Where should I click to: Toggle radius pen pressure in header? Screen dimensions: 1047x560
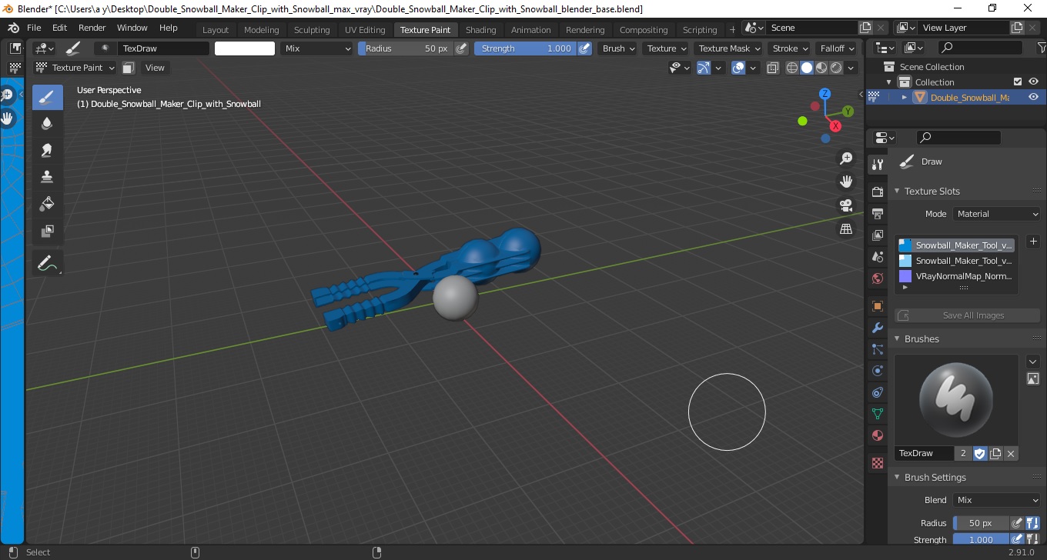[x=461, y=48]
